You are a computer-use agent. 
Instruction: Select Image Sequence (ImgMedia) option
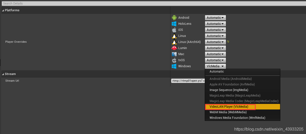(242, 90)
